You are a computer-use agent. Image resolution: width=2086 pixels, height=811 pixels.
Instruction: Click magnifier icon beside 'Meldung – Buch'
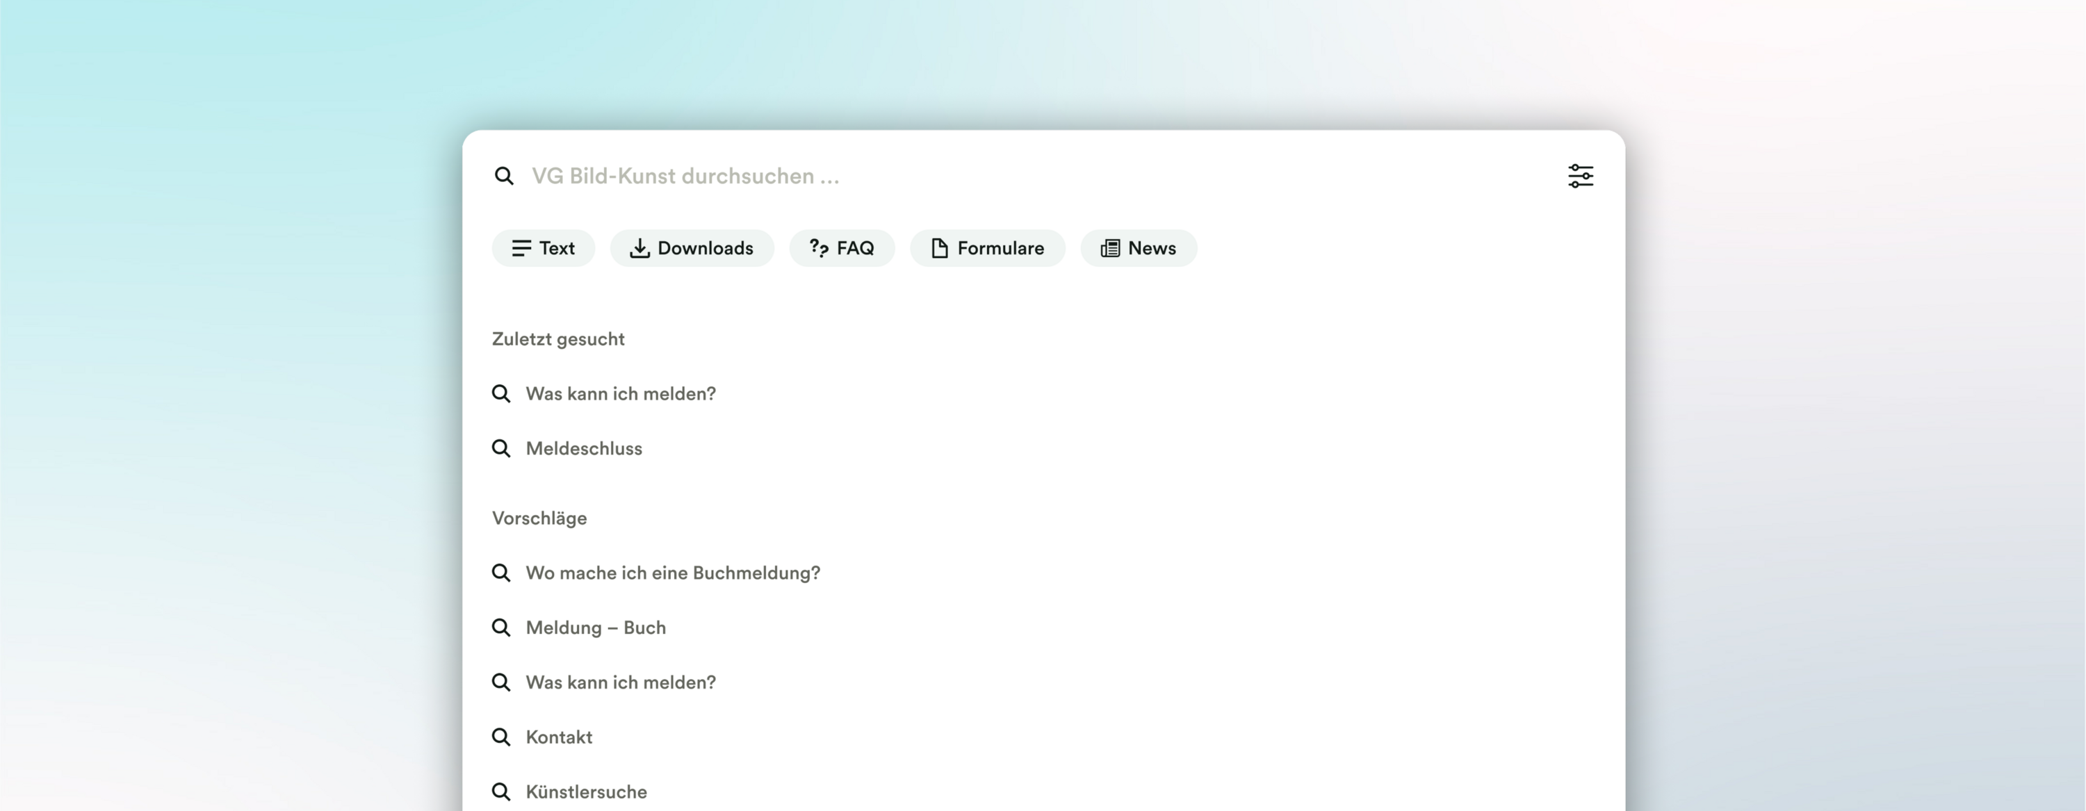coord(501,628)
